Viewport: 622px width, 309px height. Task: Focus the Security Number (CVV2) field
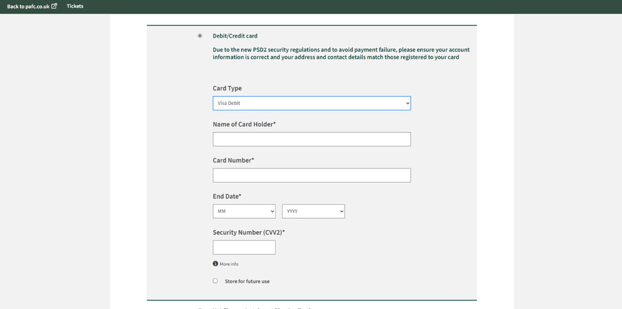pos(244,247)
